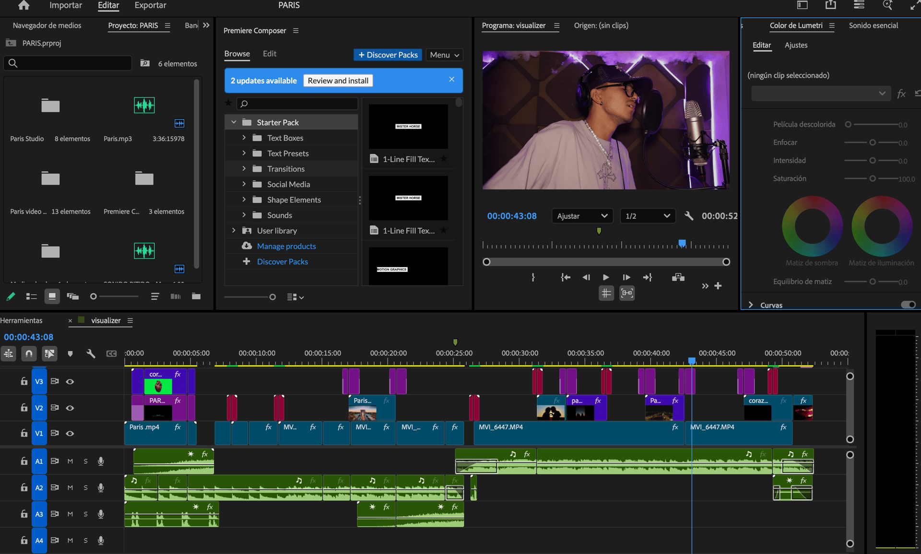The image size is (921, 554).
Task: Create new bin folder icon
Action: click(196, 296)
